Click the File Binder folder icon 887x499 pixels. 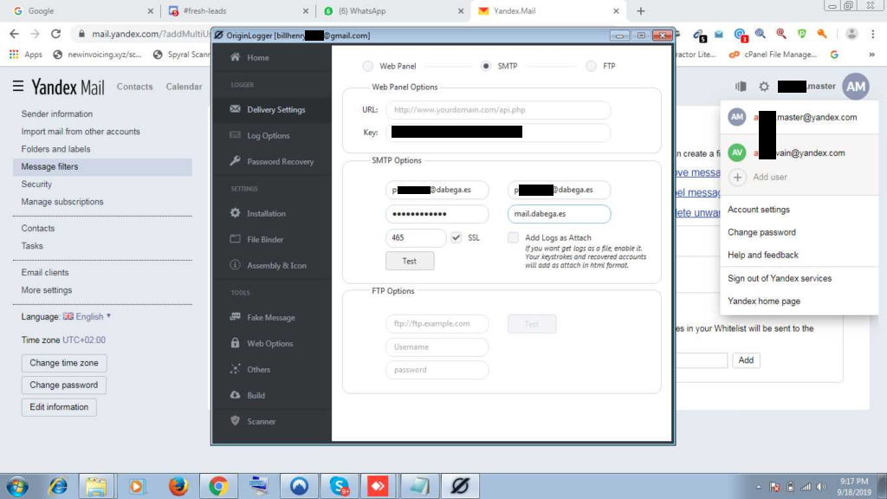[236, 239]
